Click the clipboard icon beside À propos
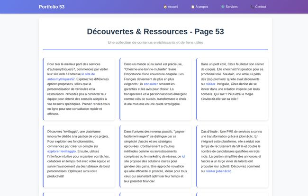308x196 pixels. point(193,7)
